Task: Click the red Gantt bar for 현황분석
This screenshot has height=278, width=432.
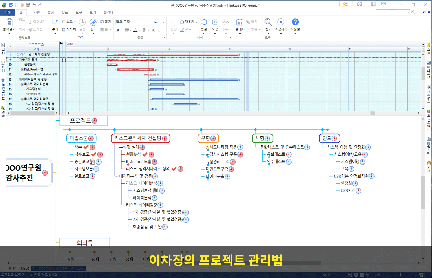Action: point(112,65)
